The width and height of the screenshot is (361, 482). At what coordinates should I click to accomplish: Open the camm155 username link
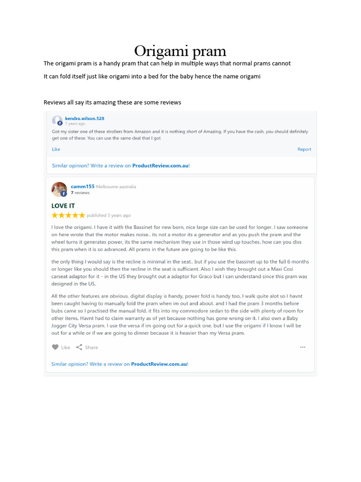(82, 186)
